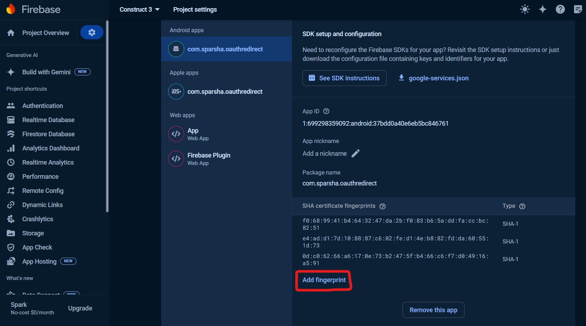Click the Spark No-cost plan label

(32, 308)
